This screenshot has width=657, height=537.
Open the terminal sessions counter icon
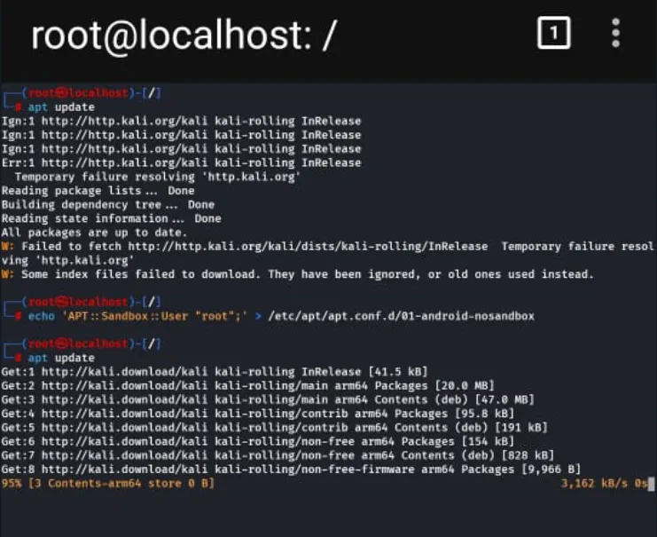[x=553, y=35]
